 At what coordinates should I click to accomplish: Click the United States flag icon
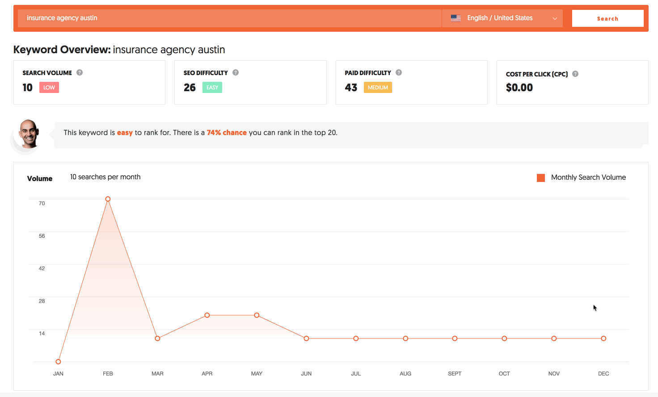click(456, 18)
